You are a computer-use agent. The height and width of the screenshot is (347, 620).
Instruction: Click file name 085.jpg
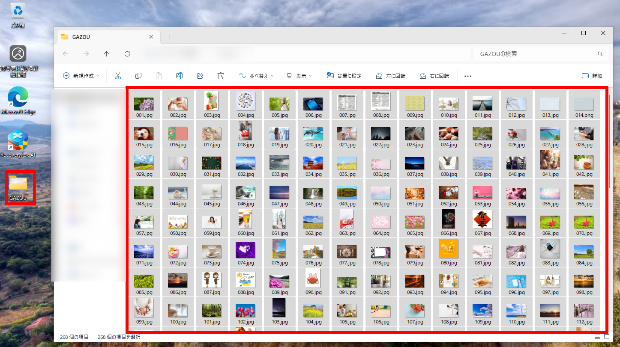[144, 292]
